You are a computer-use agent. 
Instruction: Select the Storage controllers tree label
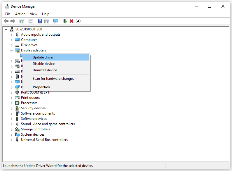(35, 129)
